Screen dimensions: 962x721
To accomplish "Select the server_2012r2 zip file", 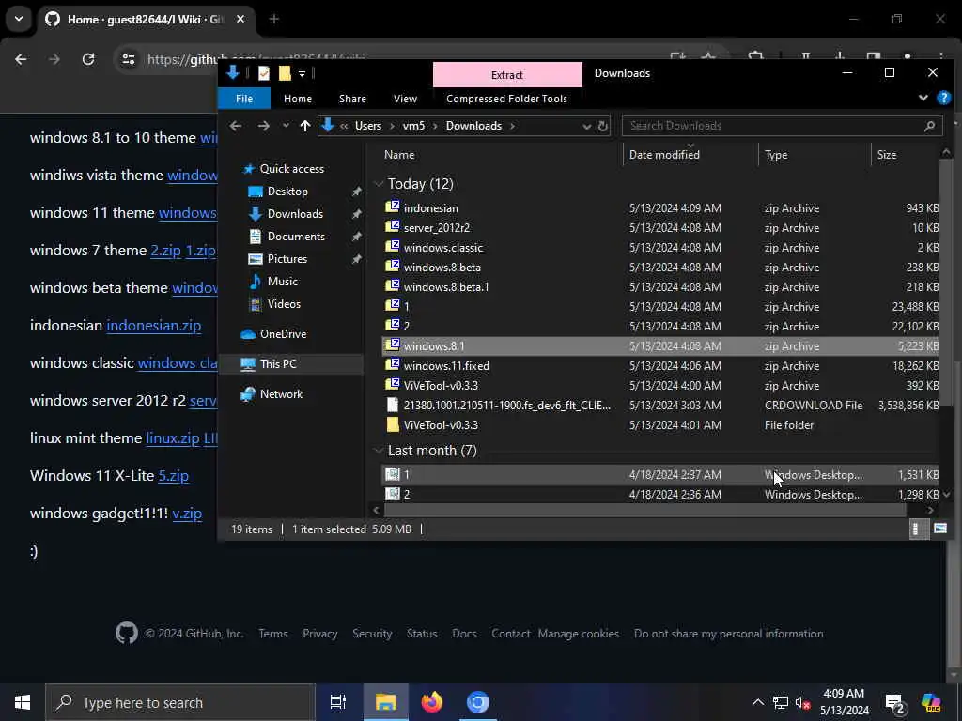I will [660, 228].
